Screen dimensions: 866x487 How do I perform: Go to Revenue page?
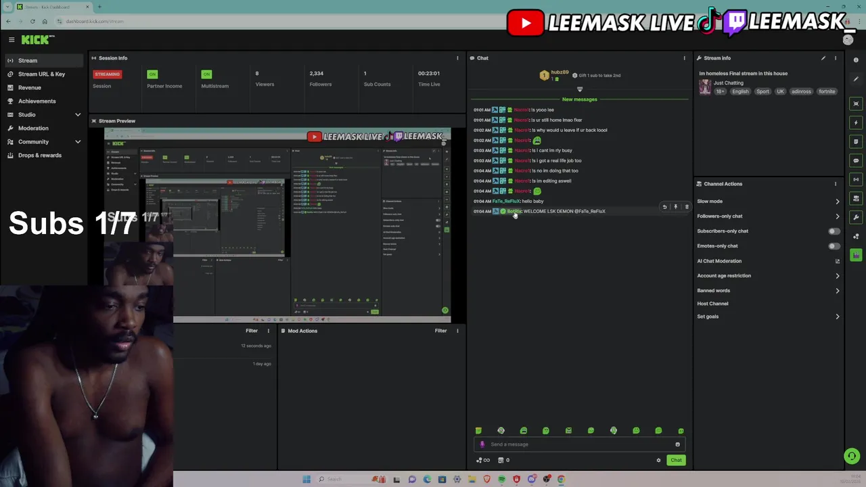[43, 87]
